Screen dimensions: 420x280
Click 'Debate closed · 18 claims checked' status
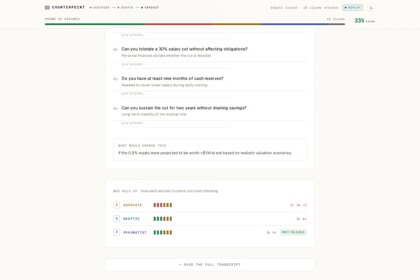(304, 7)
